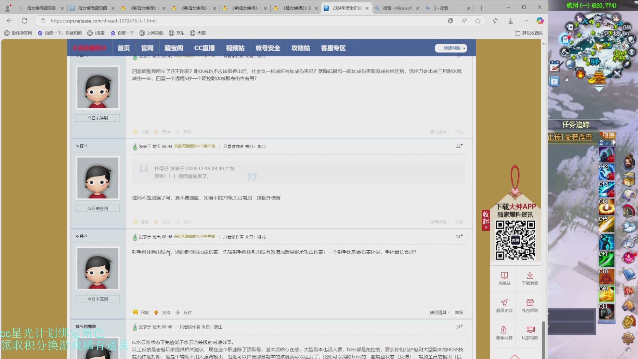The height and width of the screenshot is (359, 638).
Task: Open browser downloads icon
Action: coord(511,21)
